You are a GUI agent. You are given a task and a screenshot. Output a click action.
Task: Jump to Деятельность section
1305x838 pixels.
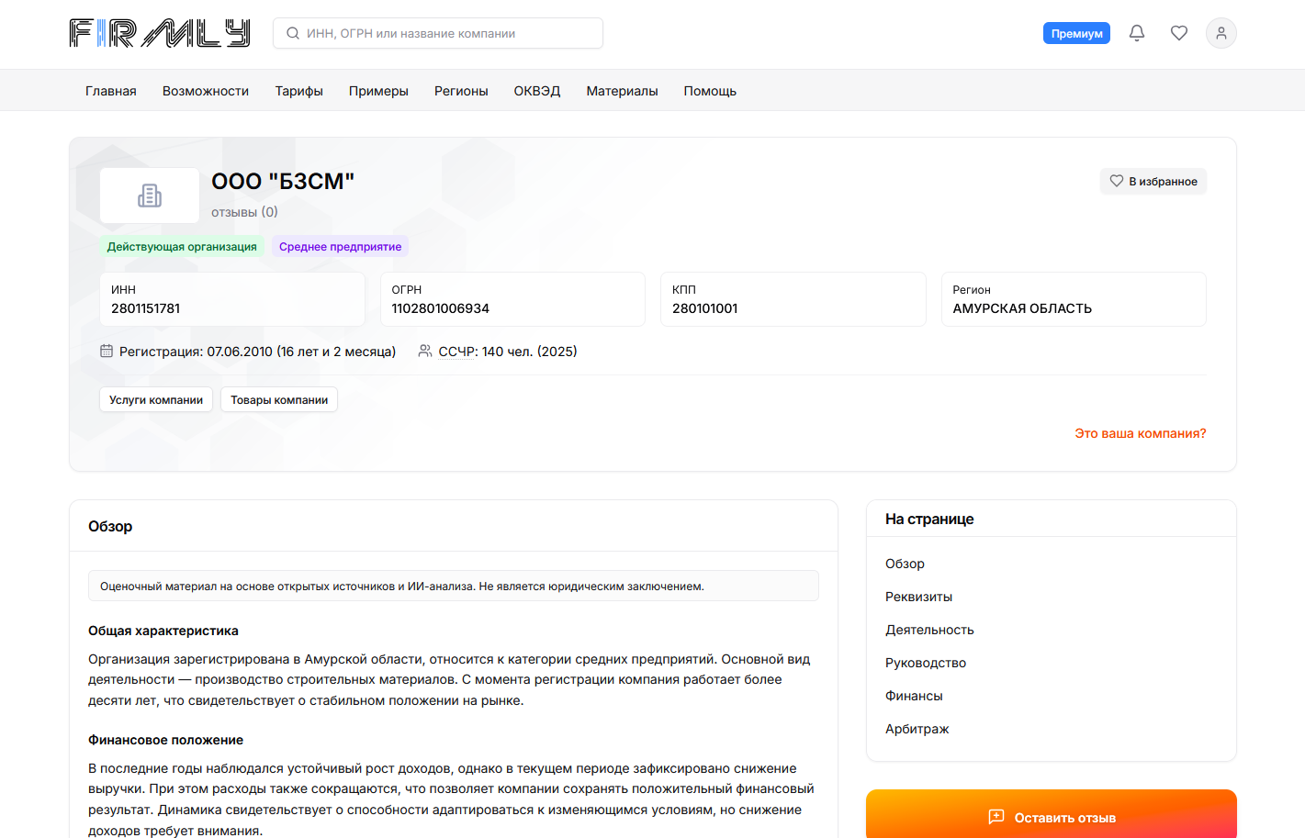[x=929, y=630]
